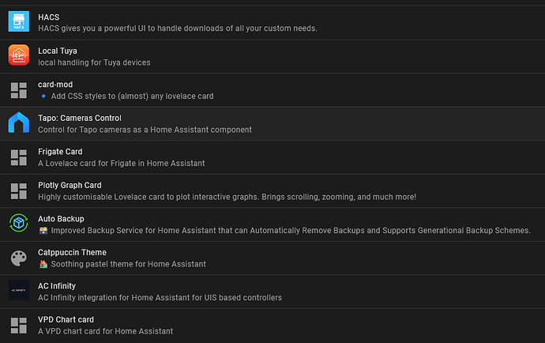
Task: Click the emoji before Auto Backup description
Action: (x=43, y=230)
